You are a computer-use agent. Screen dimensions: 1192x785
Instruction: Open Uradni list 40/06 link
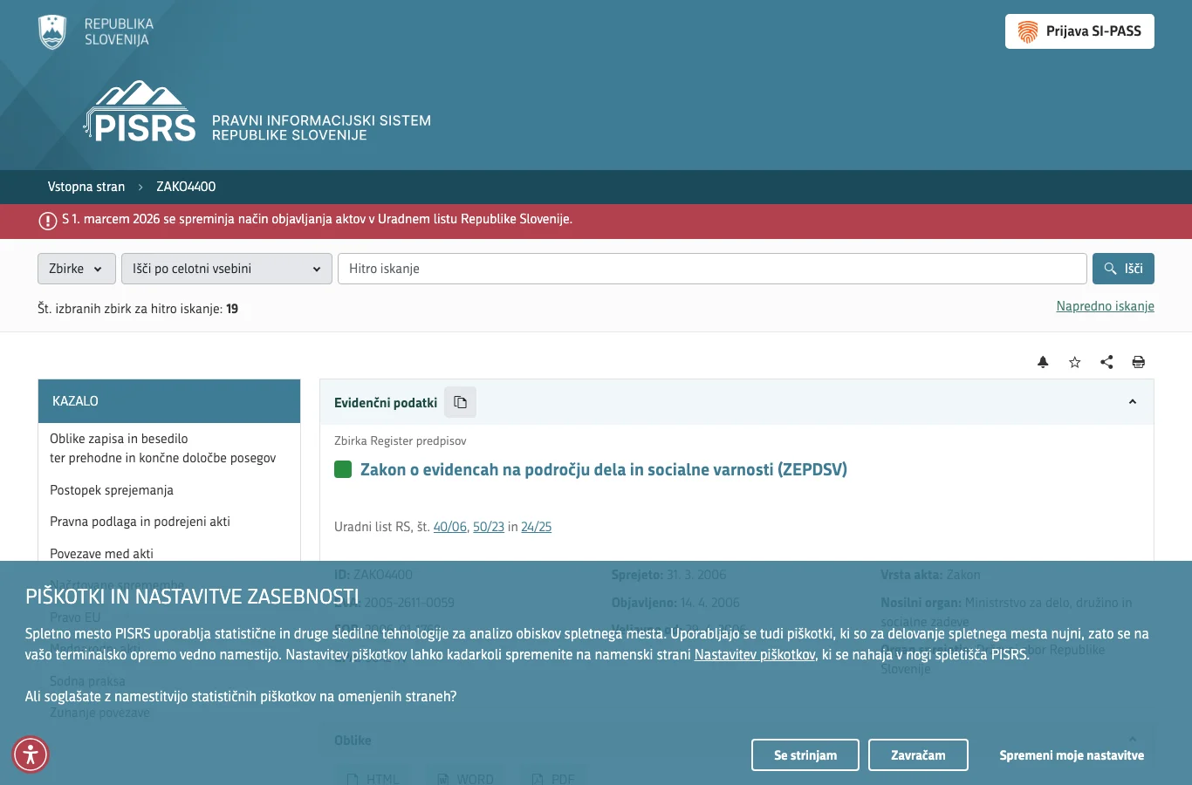pos(450,527)
